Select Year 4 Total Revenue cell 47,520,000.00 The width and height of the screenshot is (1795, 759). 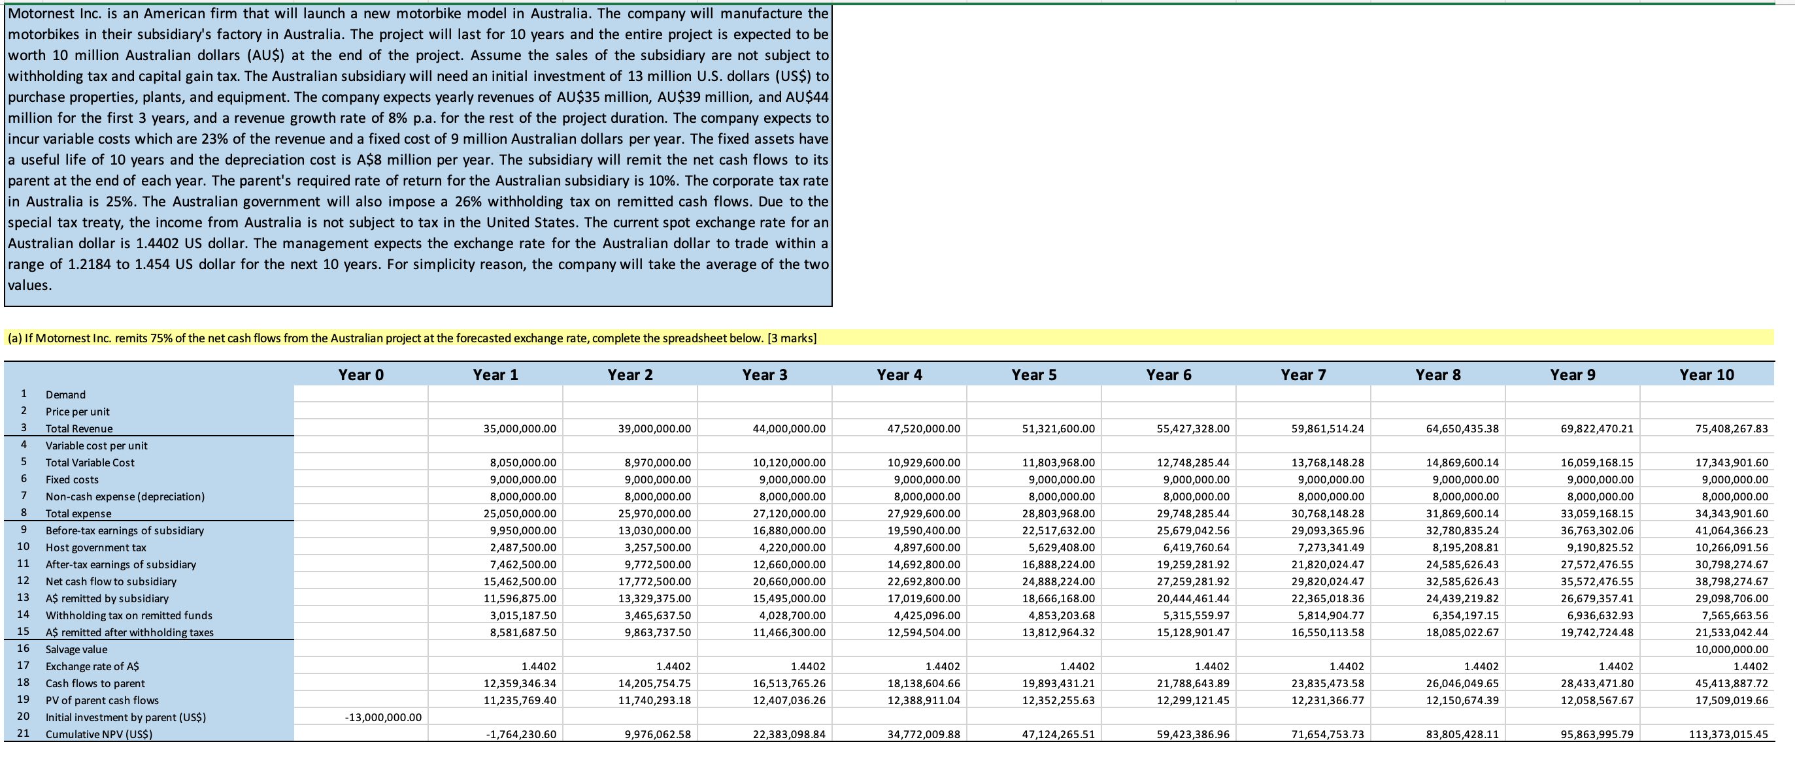coord(923,428)
